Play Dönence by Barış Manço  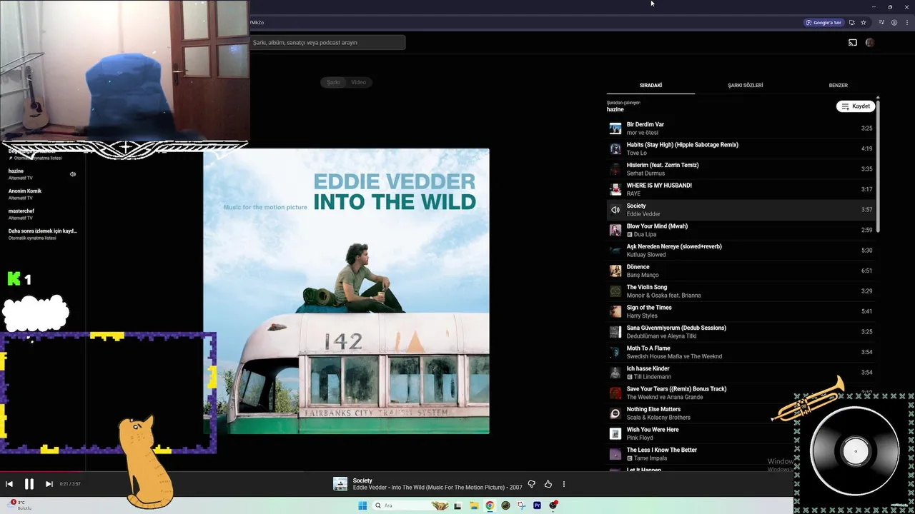point(740,271)
